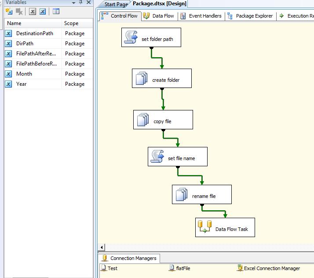Viewport: 314px width, 278px height.
Task: Open Variables panel window position dropdown
Action: point(73,3)
